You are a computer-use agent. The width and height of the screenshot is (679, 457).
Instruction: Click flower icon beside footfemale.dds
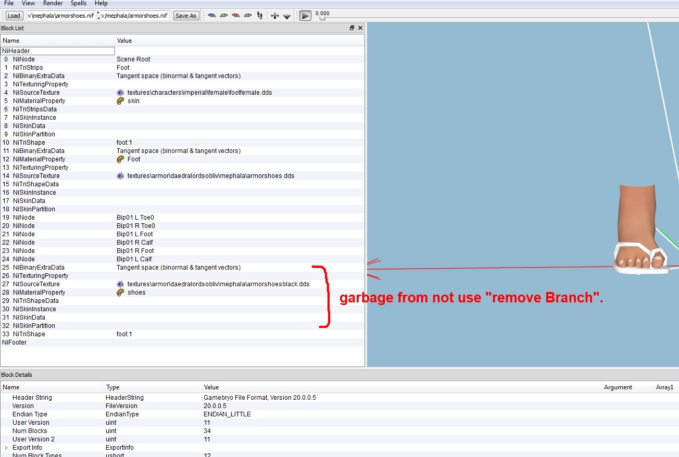point(120,93)
